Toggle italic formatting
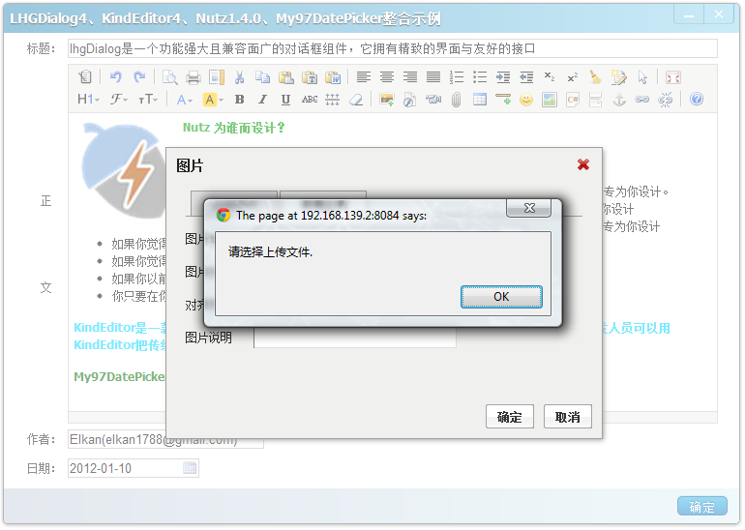The image size is (745, 530). tap(263, 100)
